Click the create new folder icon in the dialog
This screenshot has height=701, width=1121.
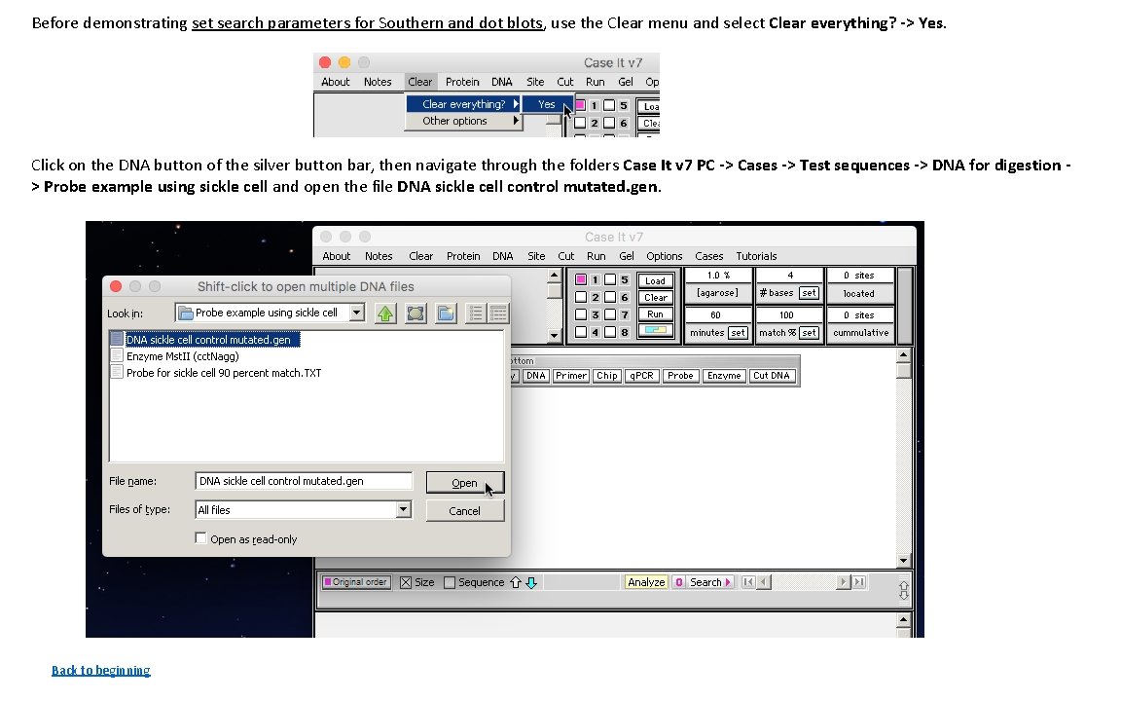click(443, 314)
